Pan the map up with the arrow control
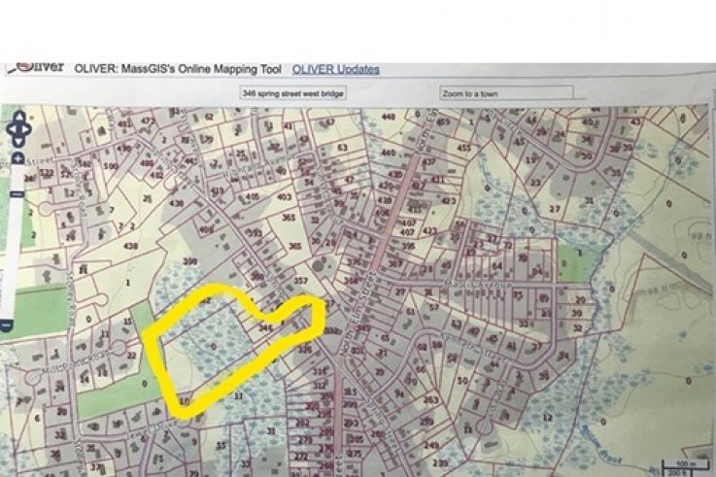Image resolution: width=716 pixels, height=477 pixels. [x=19, y=117]
